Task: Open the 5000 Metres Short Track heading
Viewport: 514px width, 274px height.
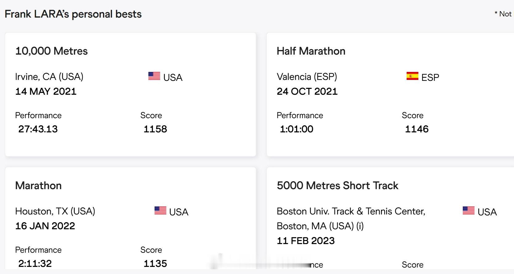Action: [x=338, y=185]
